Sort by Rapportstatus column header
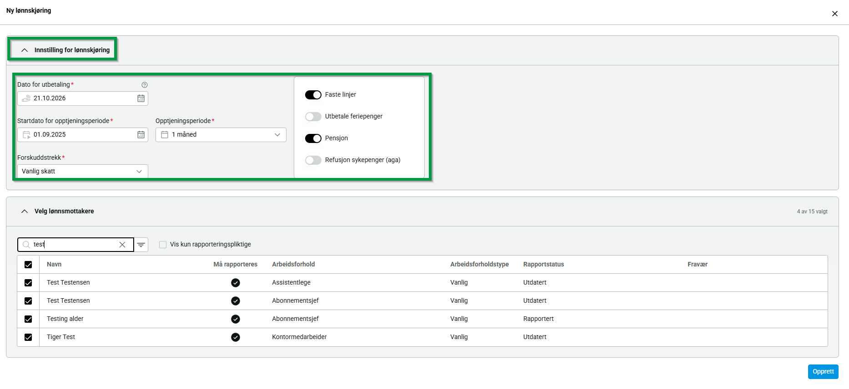Viewport: 849px width, 389px height. tap(543, 265)
